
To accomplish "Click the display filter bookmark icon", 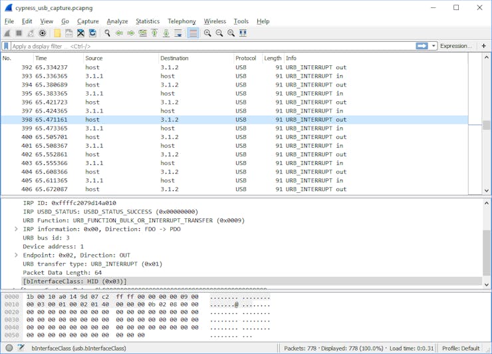I will 6,46.
